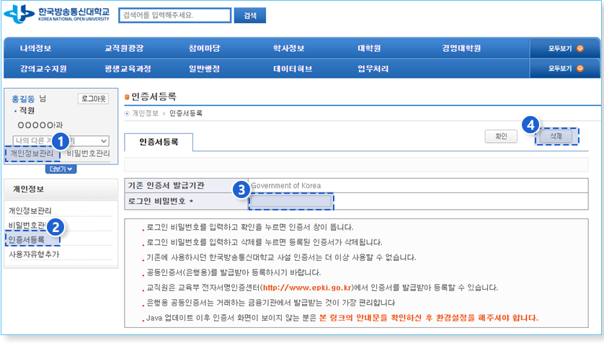
Task: Open the 교직원광장 menu
Action: pyautogui.click(x=124, y=48)
